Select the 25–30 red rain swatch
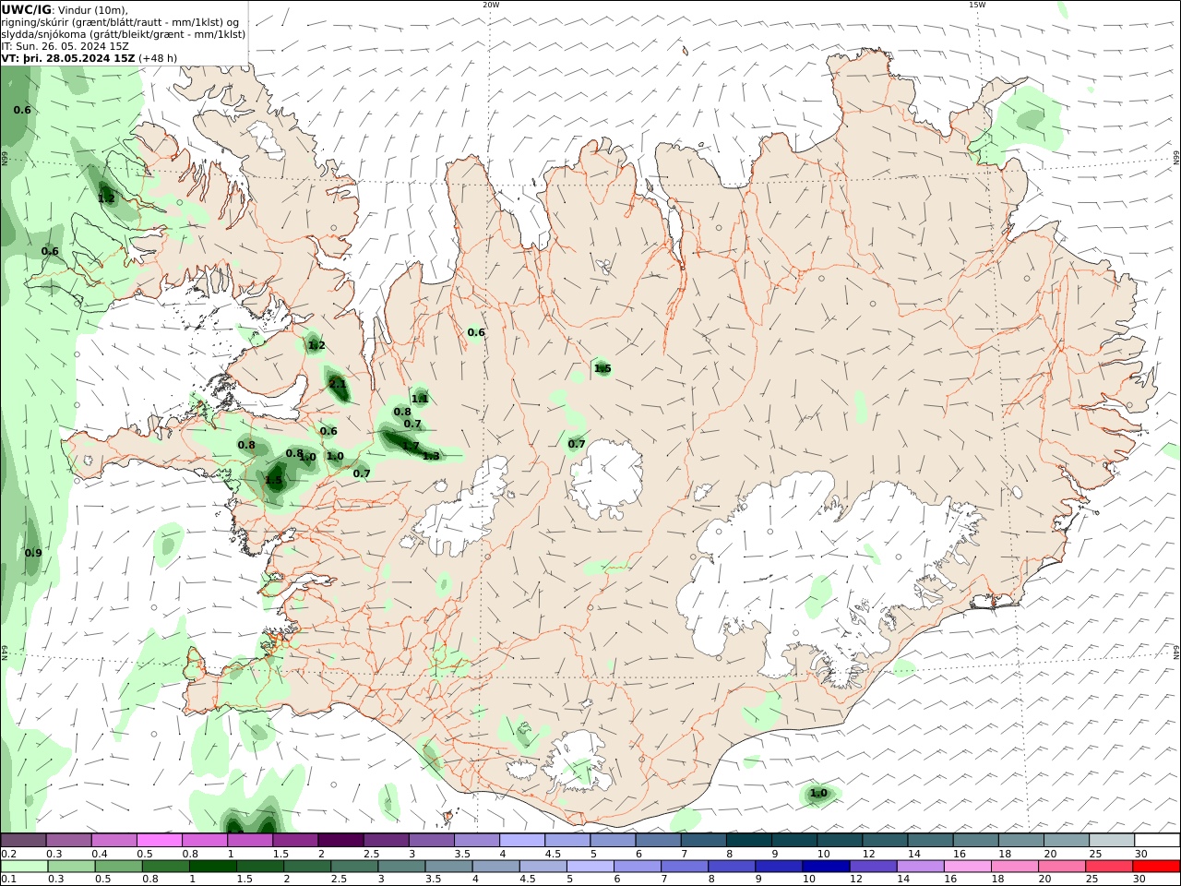Viewport: 1181px width, 886px height. (1109, 867)
